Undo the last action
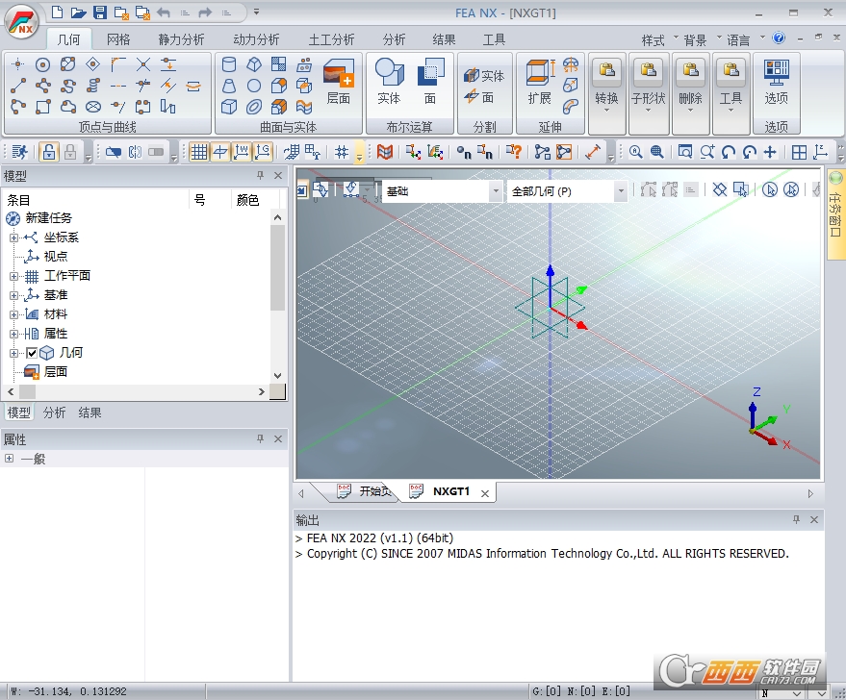Screen dimensions: 846x700 [164, 12]
